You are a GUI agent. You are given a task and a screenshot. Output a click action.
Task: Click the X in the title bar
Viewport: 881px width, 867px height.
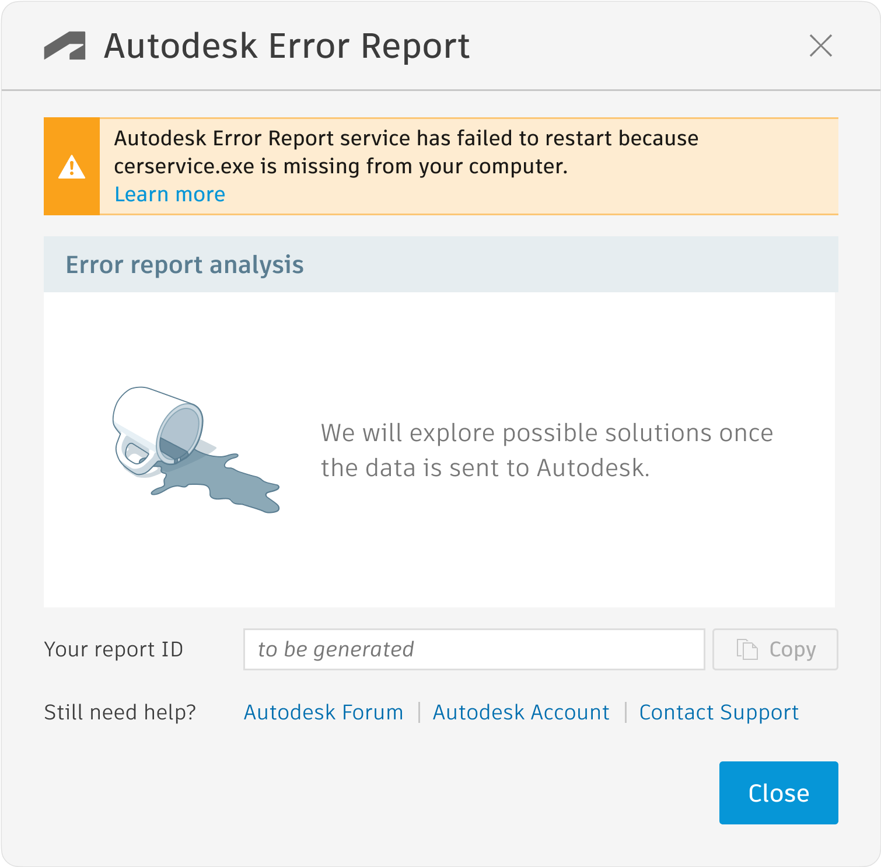pos(821,46)
